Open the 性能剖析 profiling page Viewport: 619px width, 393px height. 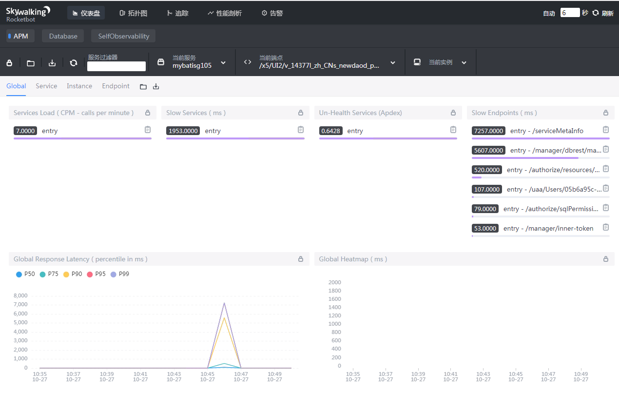[225, 13]
